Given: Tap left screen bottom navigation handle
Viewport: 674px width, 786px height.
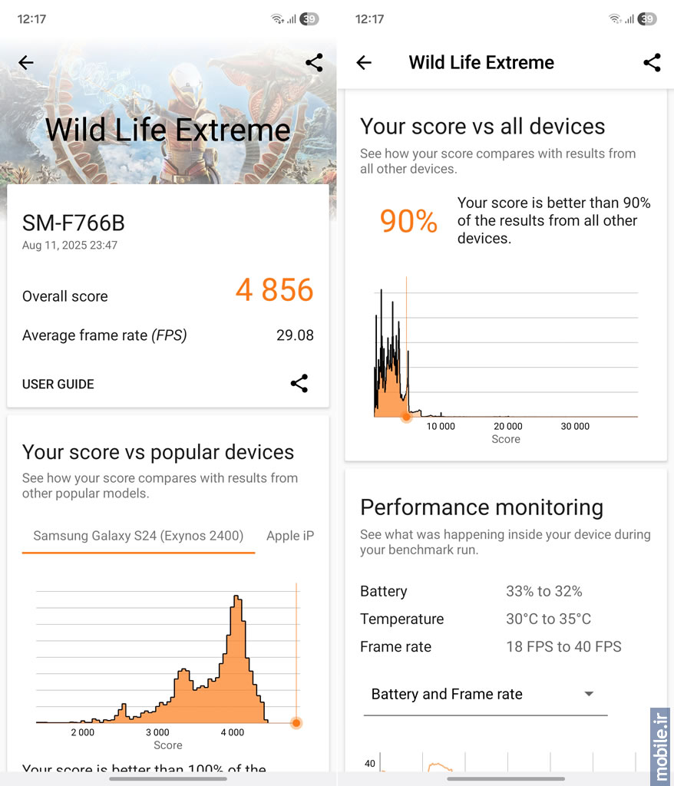Looking at the screenshot, I should [168, 779].
